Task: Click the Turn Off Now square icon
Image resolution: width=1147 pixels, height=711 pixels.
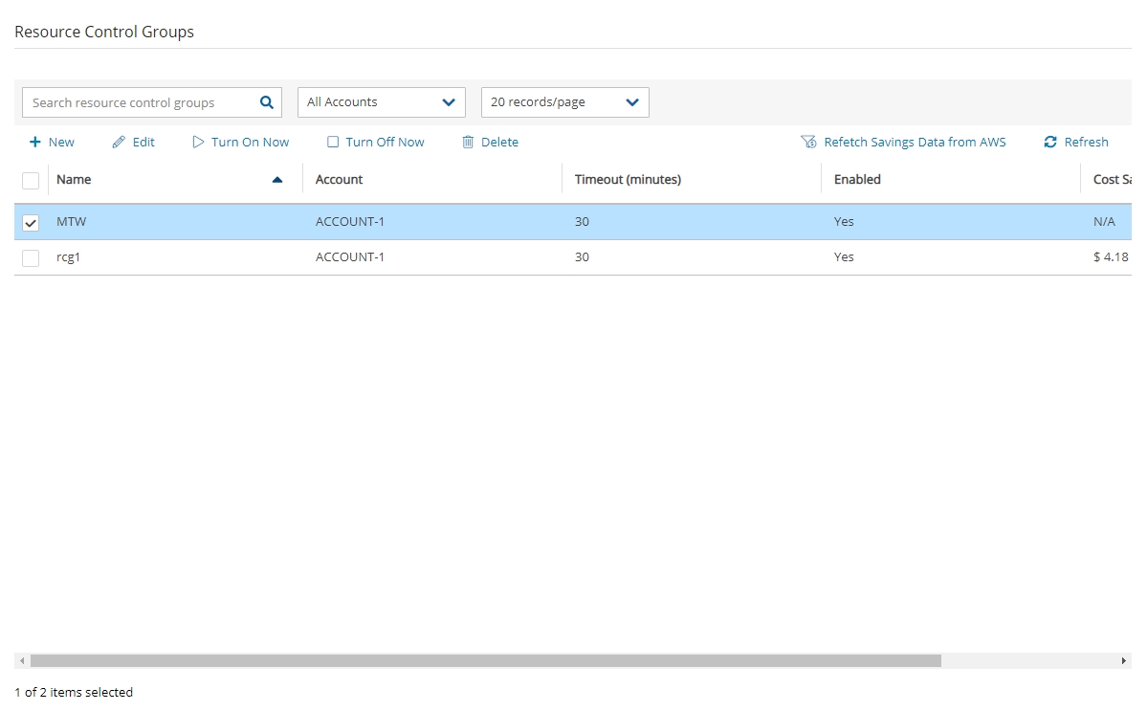Action: (333, 143)
